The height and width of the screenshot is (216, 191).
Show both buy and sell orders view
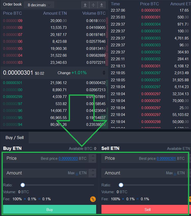(x=93, y=5)
